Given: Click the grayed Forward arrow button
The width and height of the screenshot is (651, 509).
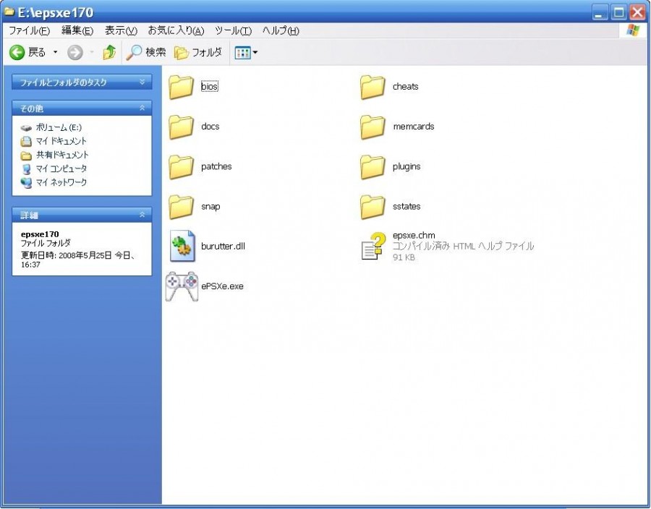Looking at the screenshot, I should 75,52.
